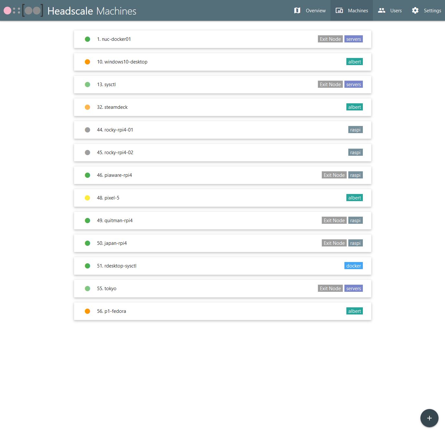Click raspi badge on quitman-rpi4
This screenshot has width=445, height=433.
click(x=355, y=221)
